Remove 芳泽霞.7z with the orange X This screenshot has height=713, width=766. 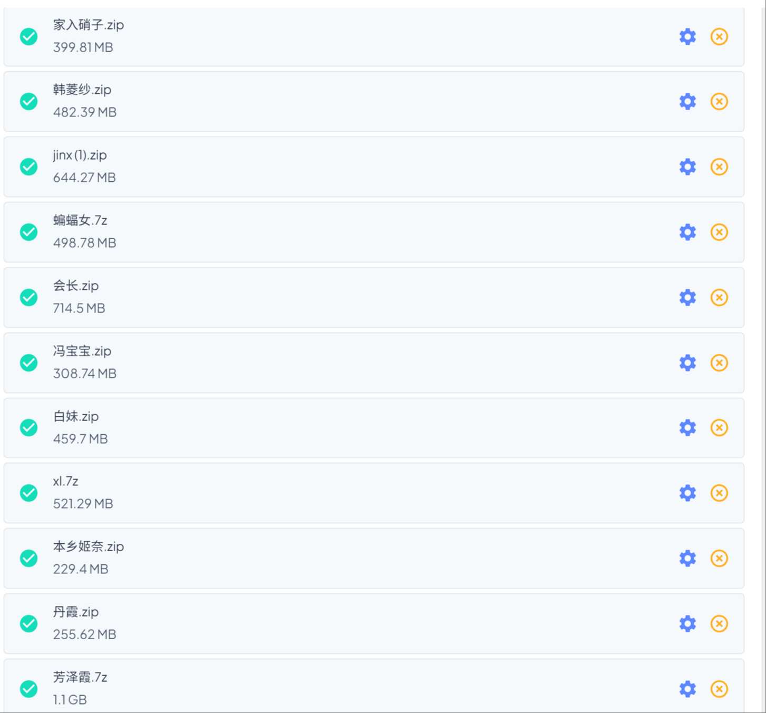[x=719, y=689]
